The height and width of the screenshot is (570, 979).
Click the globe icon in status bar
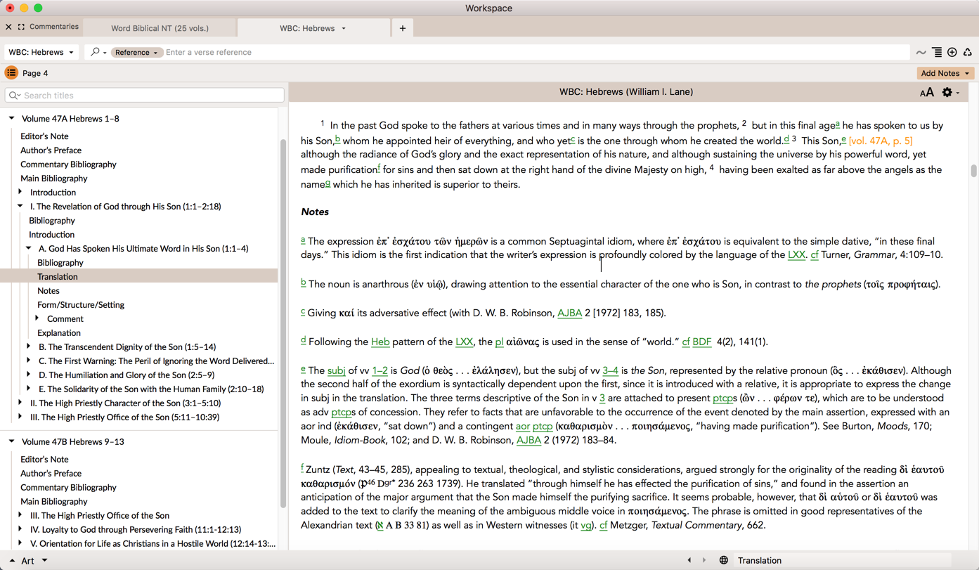(723, 560)
